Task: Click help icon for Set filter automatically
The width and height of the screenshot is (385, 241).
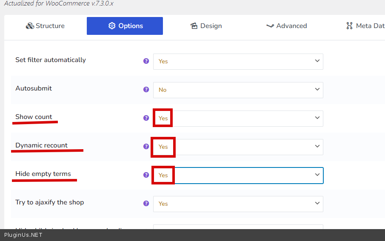Action: tap(146, 61)
